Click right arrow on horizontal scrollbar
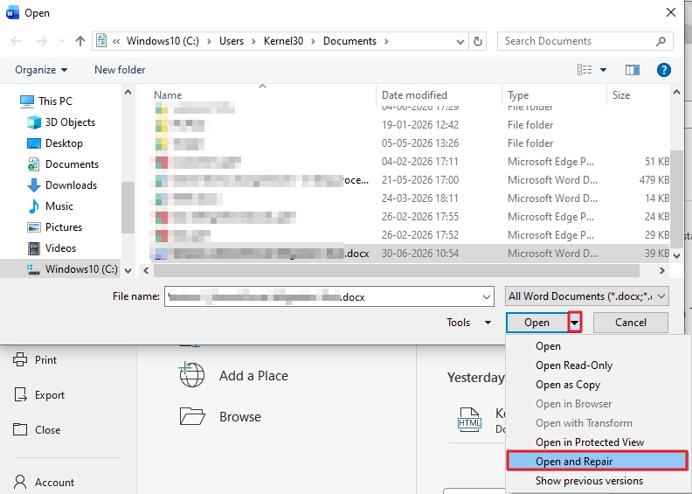 662,271
